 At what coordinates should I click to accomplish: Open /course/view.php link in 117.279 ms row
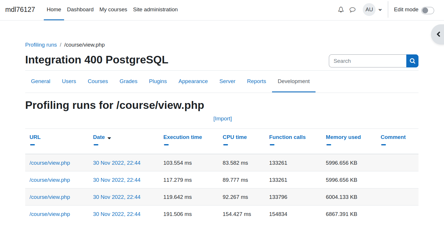pyautogui.click(x=50, y=180)
